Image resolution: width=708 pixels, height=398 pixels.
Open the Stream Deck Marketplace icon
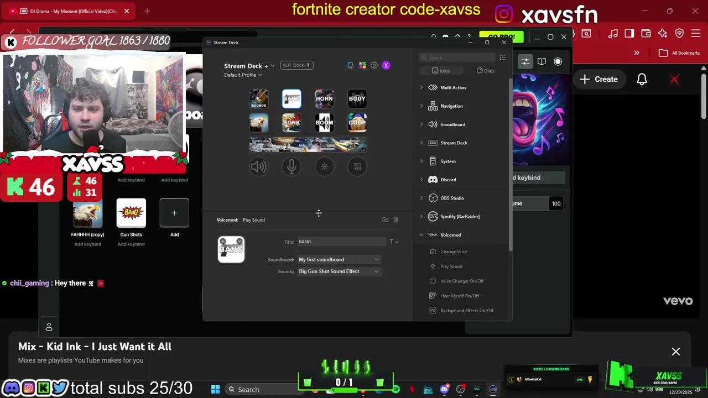click(x=362, y=65)
